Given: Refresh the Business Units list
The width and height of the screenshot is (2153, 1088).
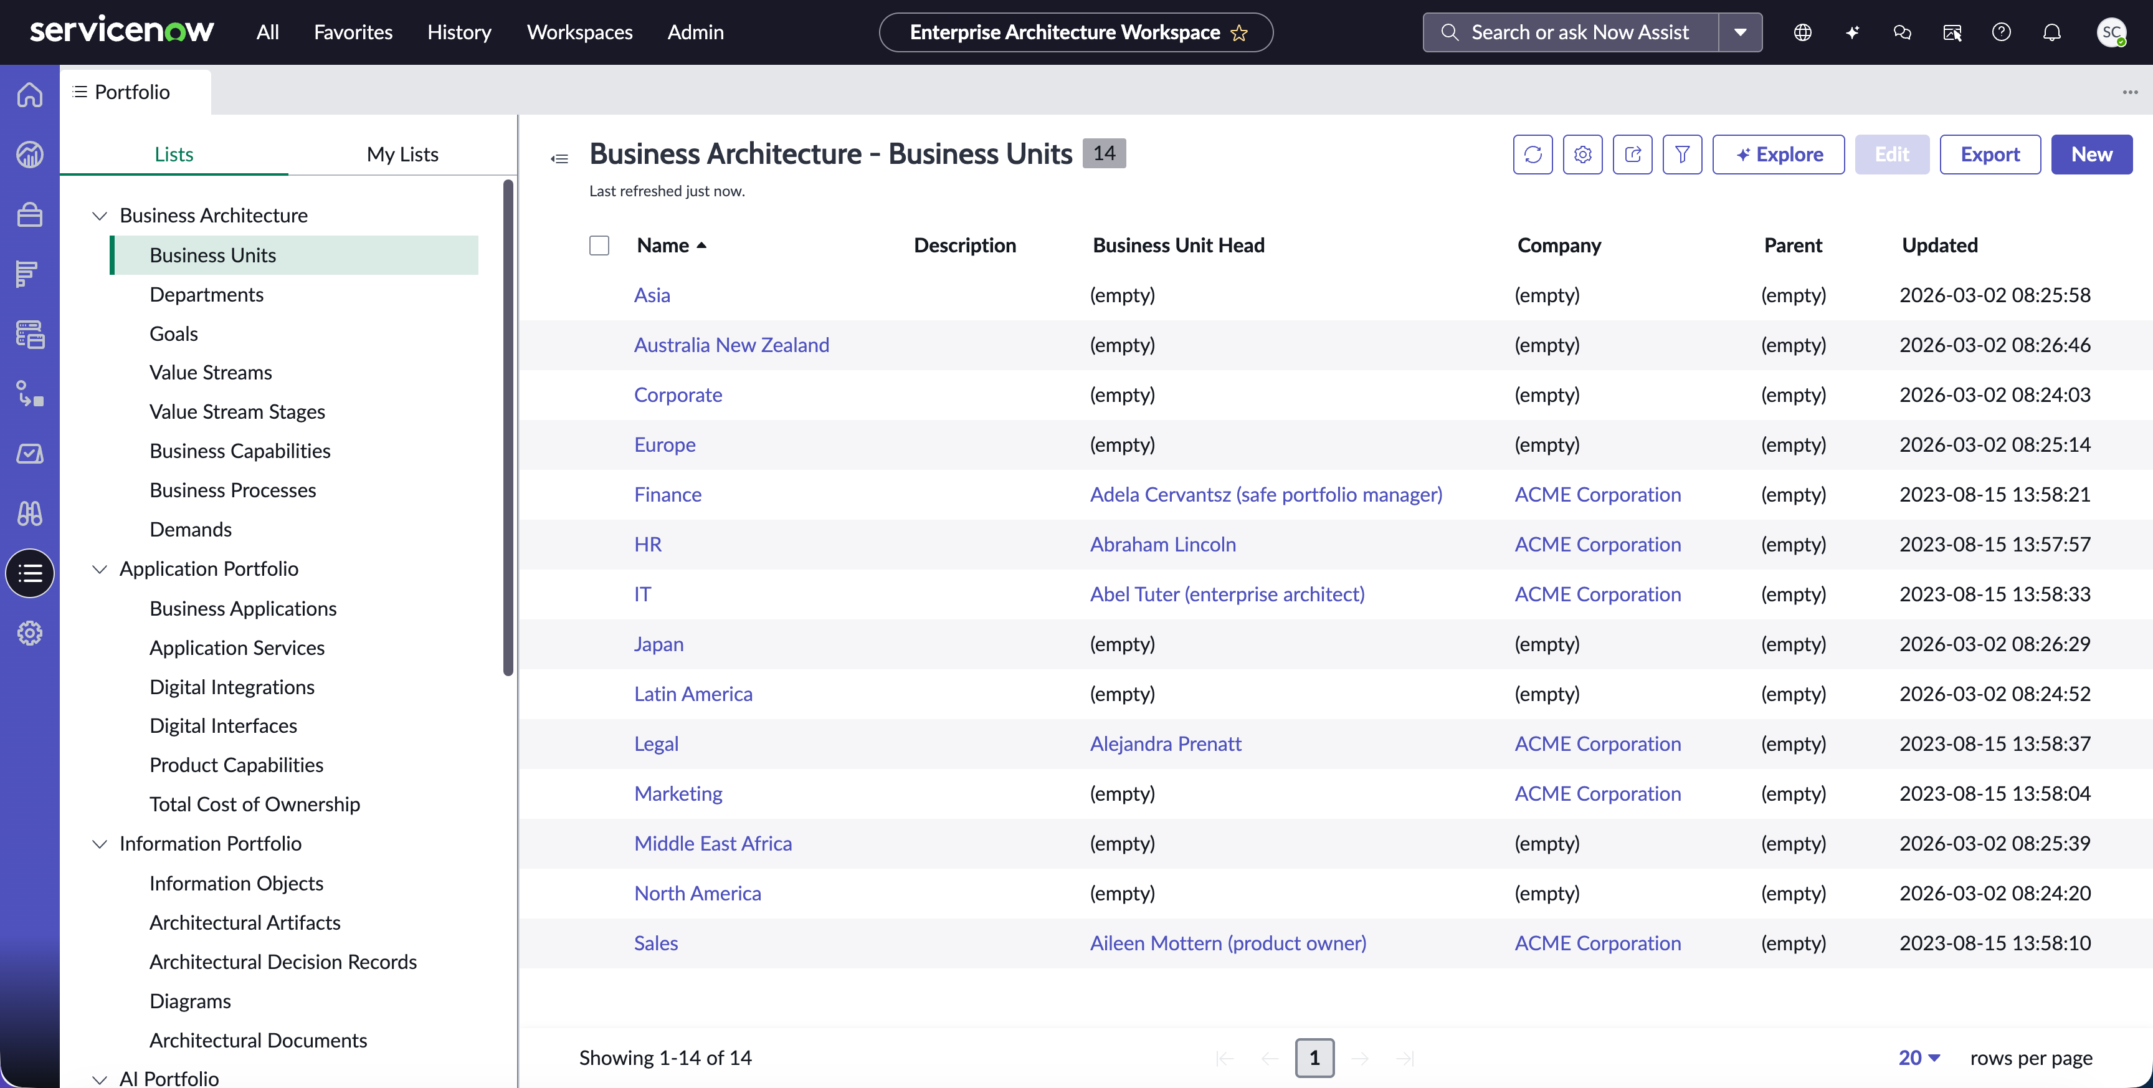Looking at the screenshot, I should tap(1533, 155).
